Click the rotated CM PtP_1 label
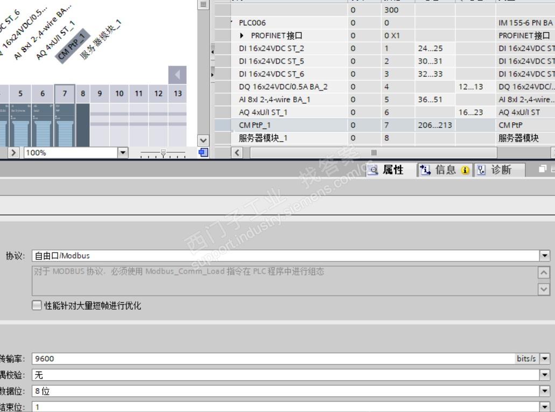Screen dimensions: 555x412 (x=73, y=46)
